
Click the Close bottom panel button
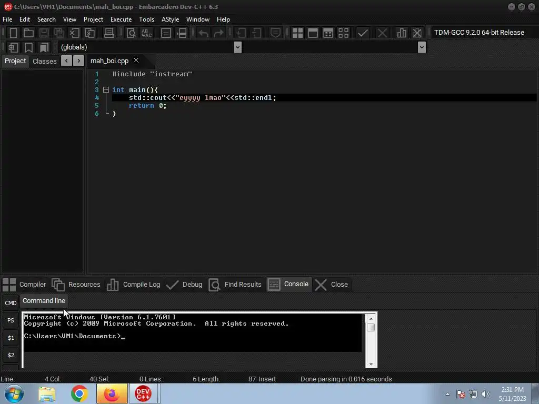pyautogui.click(x=332, y=285)
